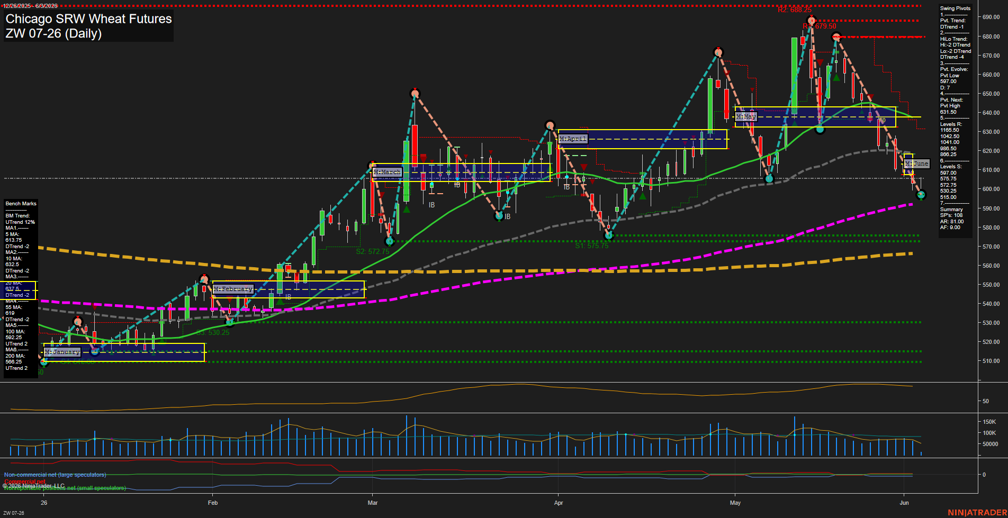The image size is (1008, 518).
Task: Select the swing pivot high marker under R1: 679.50
Action: pos(811,21)
